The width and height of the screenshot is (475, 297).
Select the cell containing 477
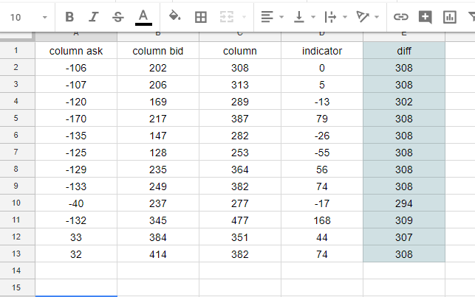tap(240, 220)
